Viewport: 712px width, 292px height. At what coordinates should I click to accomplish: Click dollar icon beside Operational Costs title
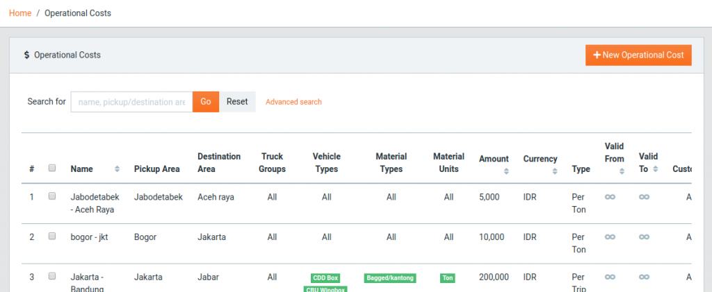tap(27, 55)
